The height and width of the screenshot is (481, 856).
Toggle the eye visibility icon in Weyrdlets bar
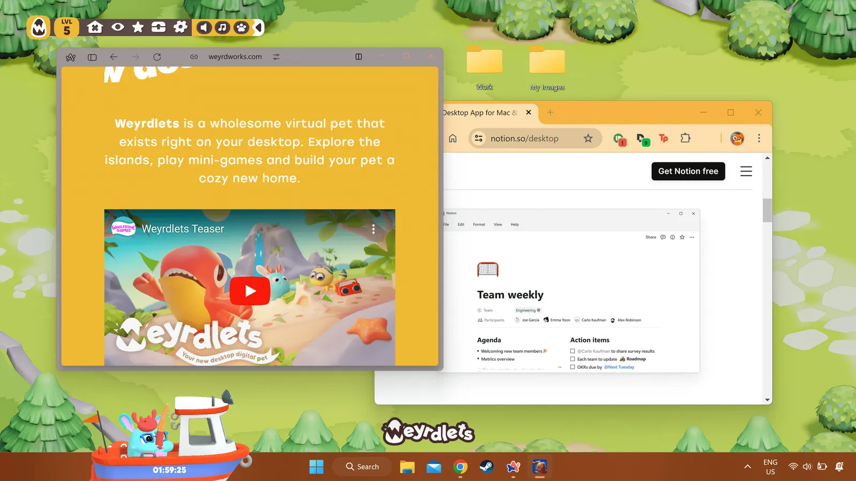click(118, 27)
